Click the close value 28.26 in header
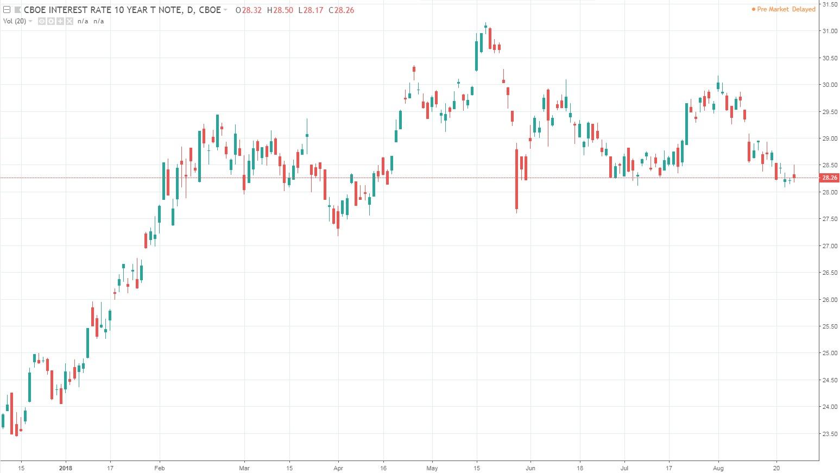This screenshot has height=473, width=840. (x=343, y=10)
